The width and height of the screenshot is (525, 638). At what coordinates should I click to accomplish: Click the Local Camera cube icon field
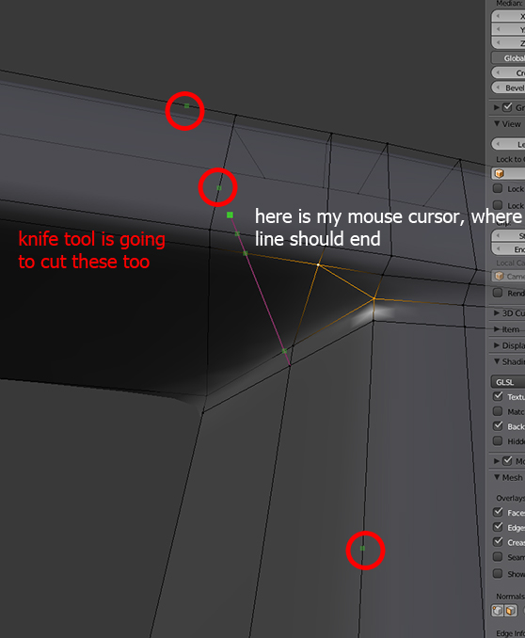pos(508,277)
